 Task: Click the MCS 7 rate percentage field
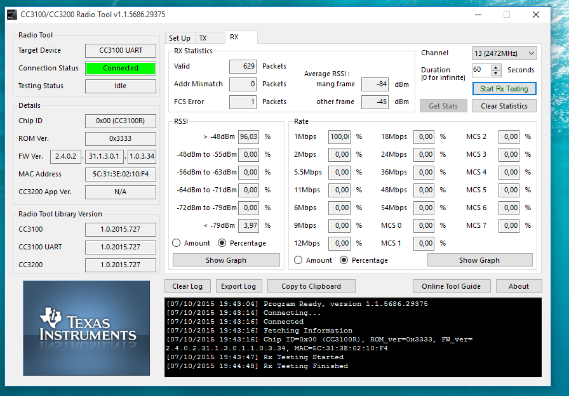(509, 225)
